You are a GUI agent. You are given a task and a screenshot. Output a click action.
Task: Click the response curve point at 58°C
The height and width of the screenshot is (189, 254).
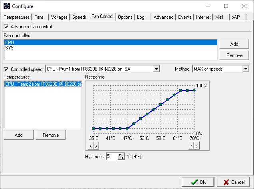(161, 104)
